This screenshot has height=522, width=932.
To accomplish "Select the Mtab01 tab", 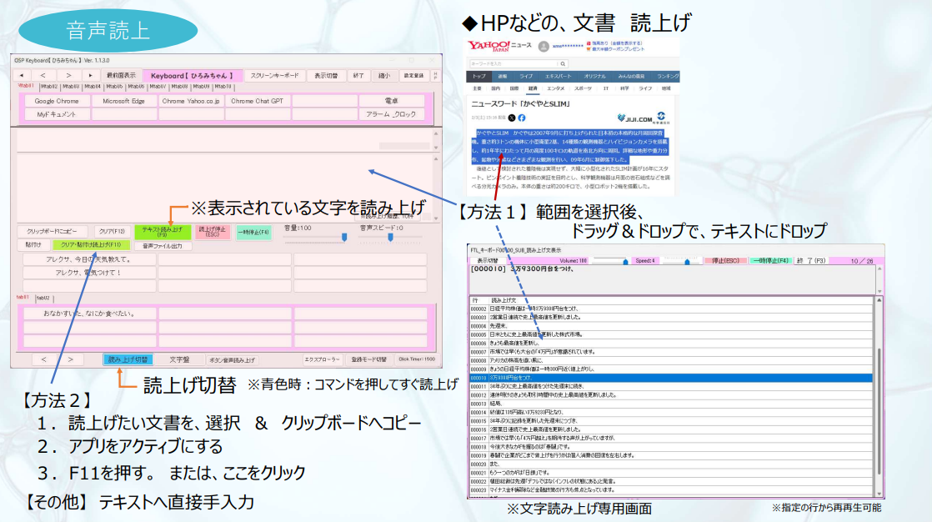I will [x=26, y=86].
